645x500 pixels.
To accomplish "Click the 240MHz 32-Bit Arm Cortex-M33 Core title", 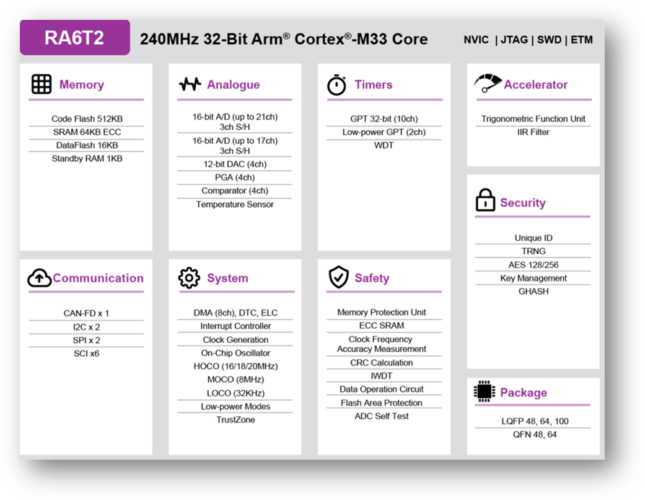I will click(284, 39).
